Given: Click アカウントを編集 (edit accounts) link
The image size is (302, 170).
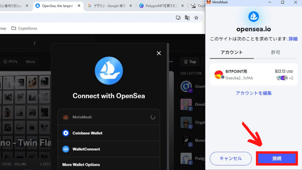Looking at the screenshot, I should [x=254, y=93].
